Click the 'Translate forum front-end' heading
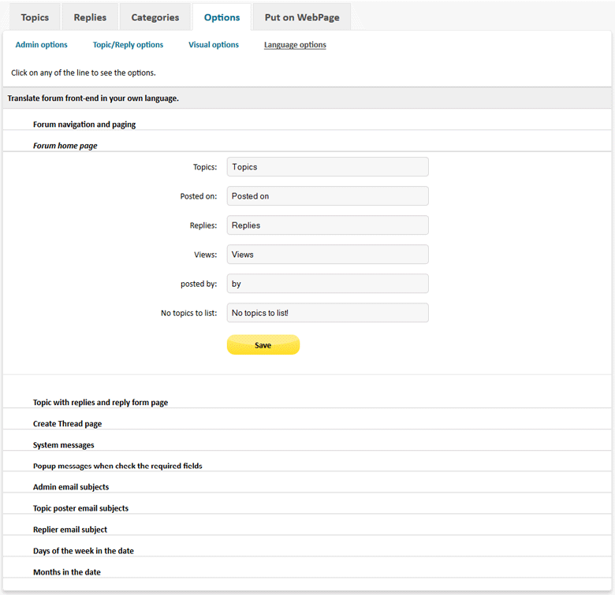Screen dimensions: 615x595 click(93, 98)
